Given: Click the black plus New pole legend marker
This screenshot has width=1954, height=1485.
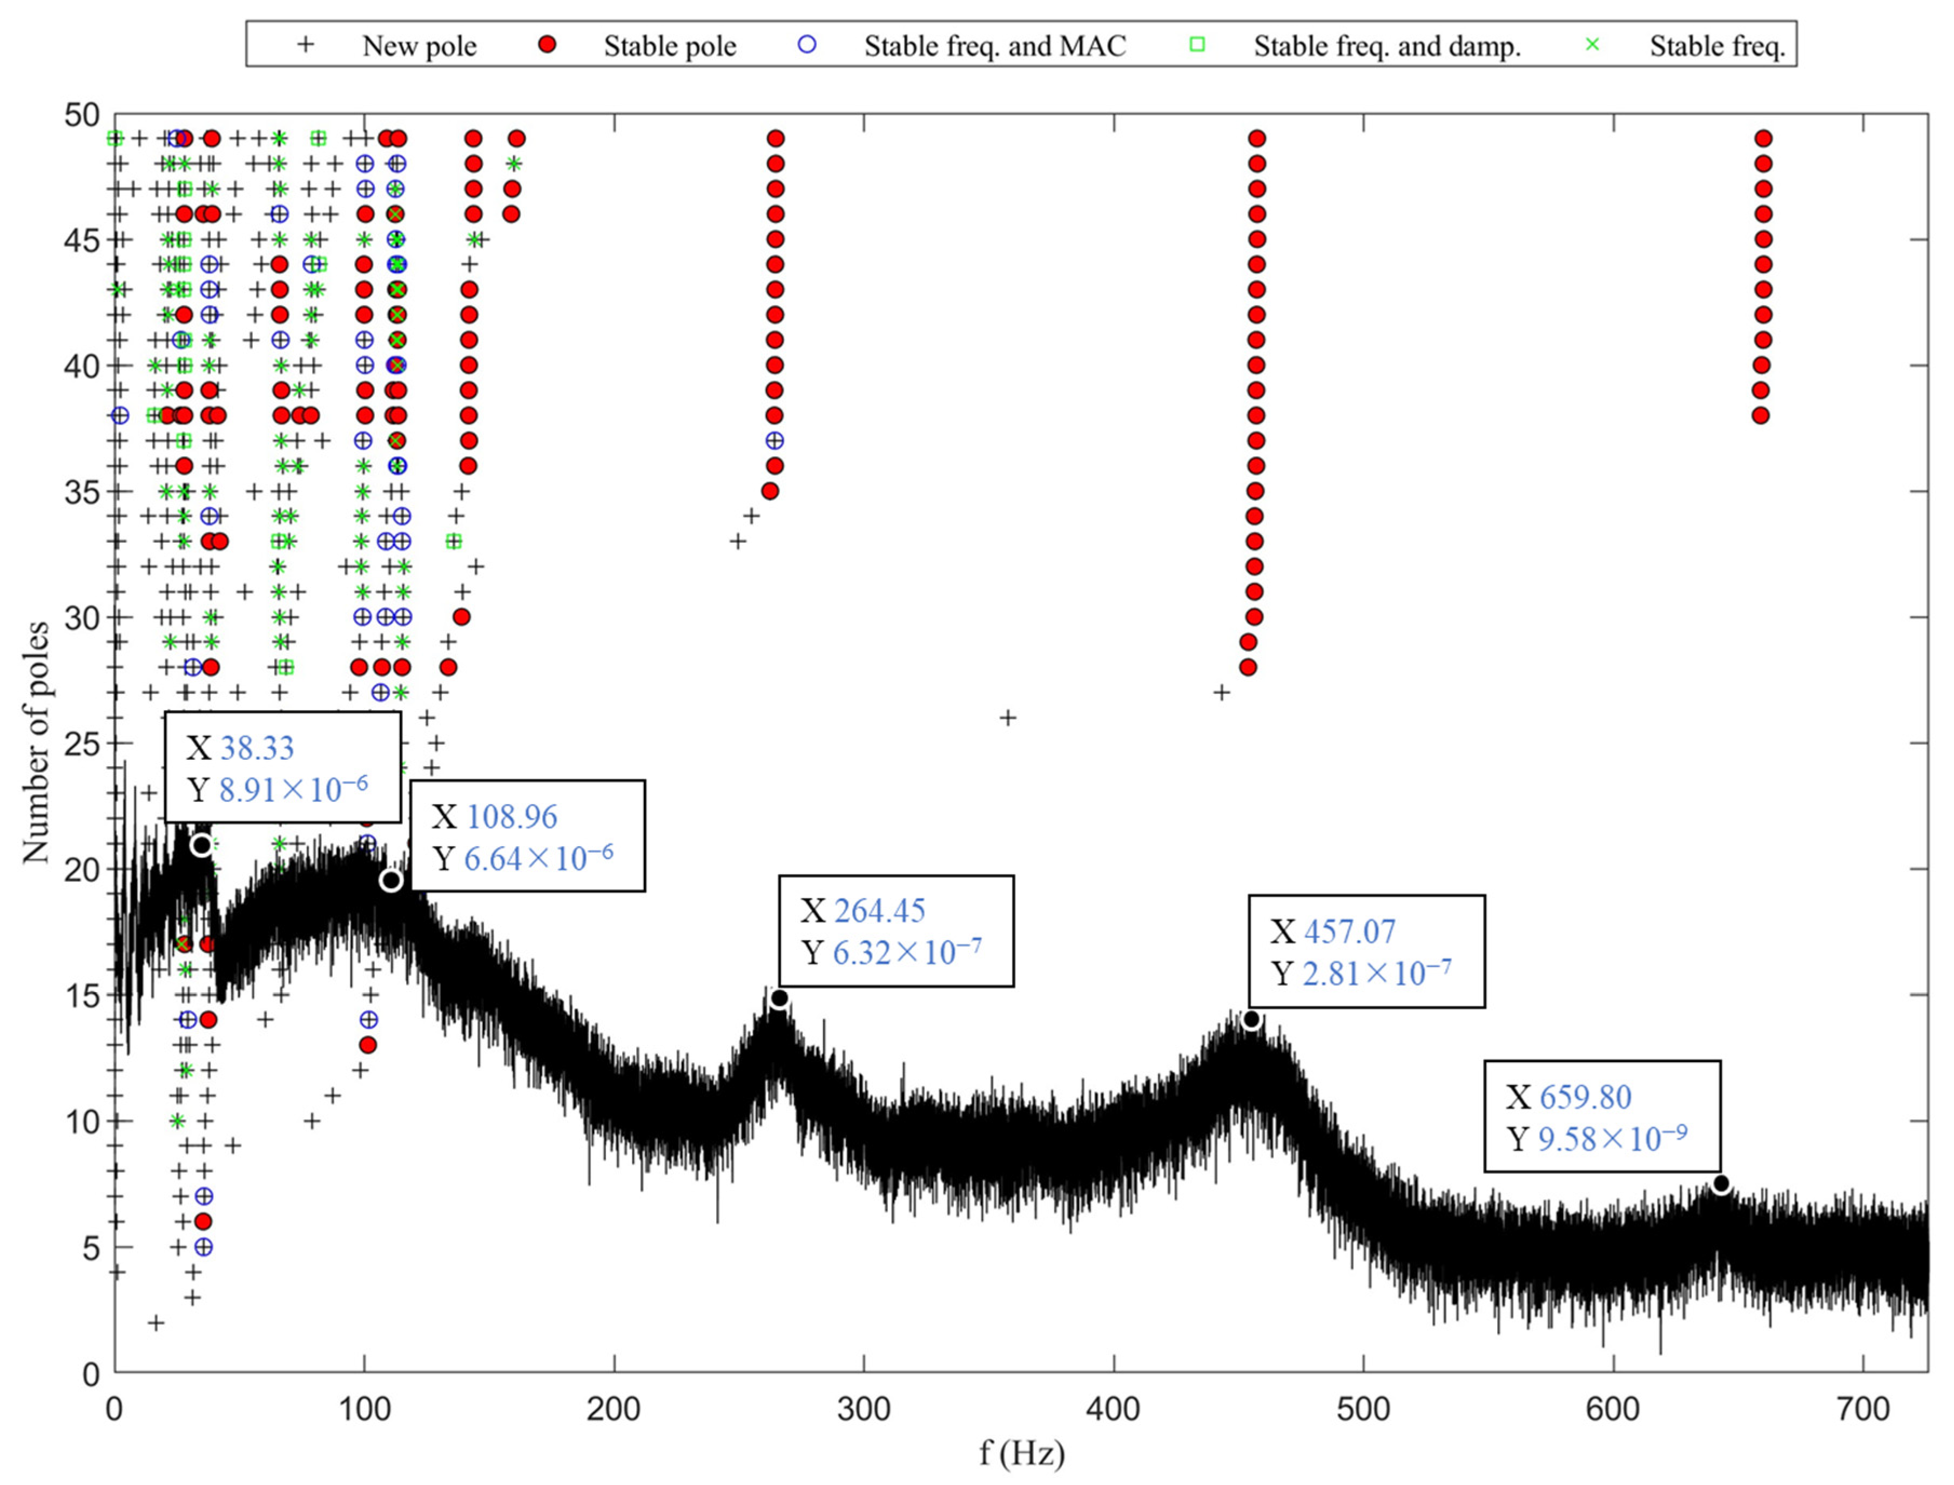Looking at the screenshot, I should (305, 44).
